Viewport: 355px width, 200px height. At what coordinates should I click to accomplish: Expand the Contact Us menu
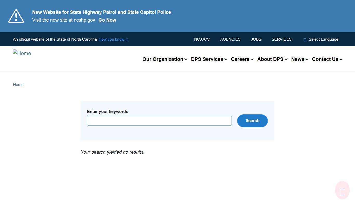point(327,59)
